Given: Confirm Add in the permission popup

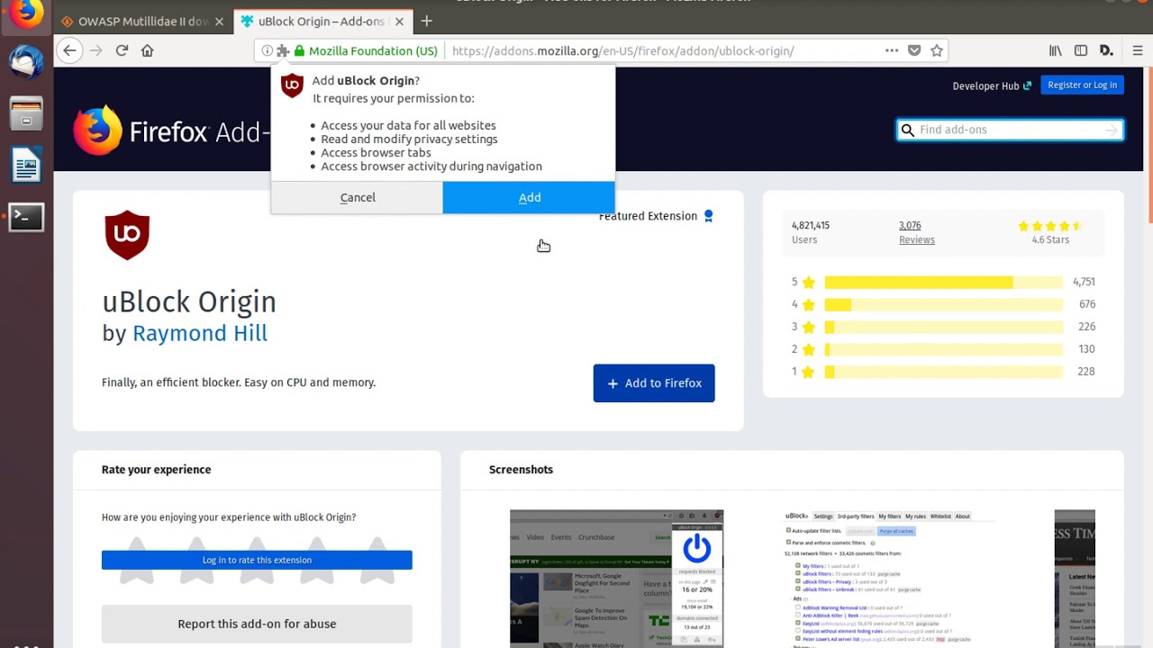Looking at the screenshot, I should [530, 198].
